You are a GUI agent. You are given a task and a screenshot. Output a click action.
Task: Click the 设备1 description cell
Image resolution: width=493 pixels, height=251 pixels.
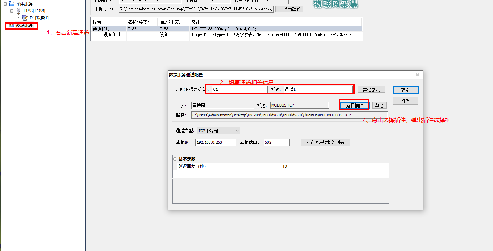coord(173,34)
